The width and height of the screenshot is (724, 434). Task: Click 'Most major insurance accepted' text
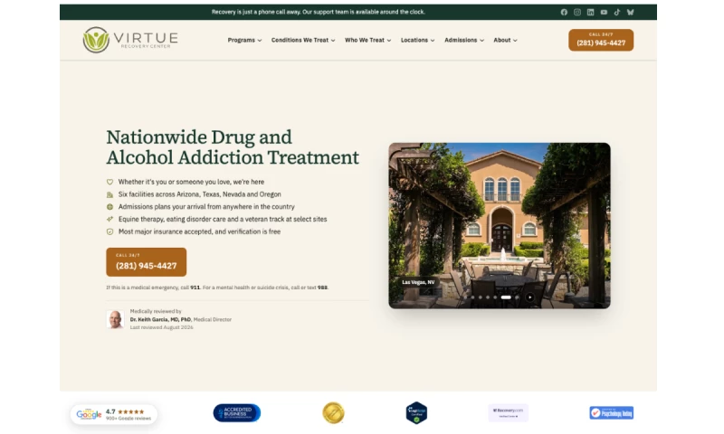pos(199,231)
